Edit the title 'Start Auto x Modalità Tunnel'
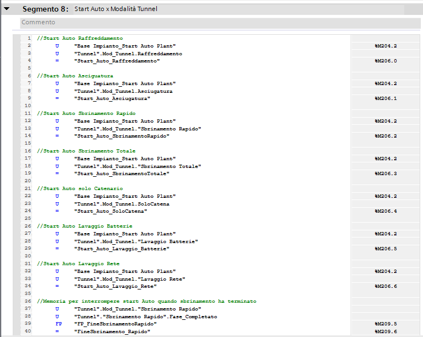Viewport: 423px width, 337px height. click(116, 9)
